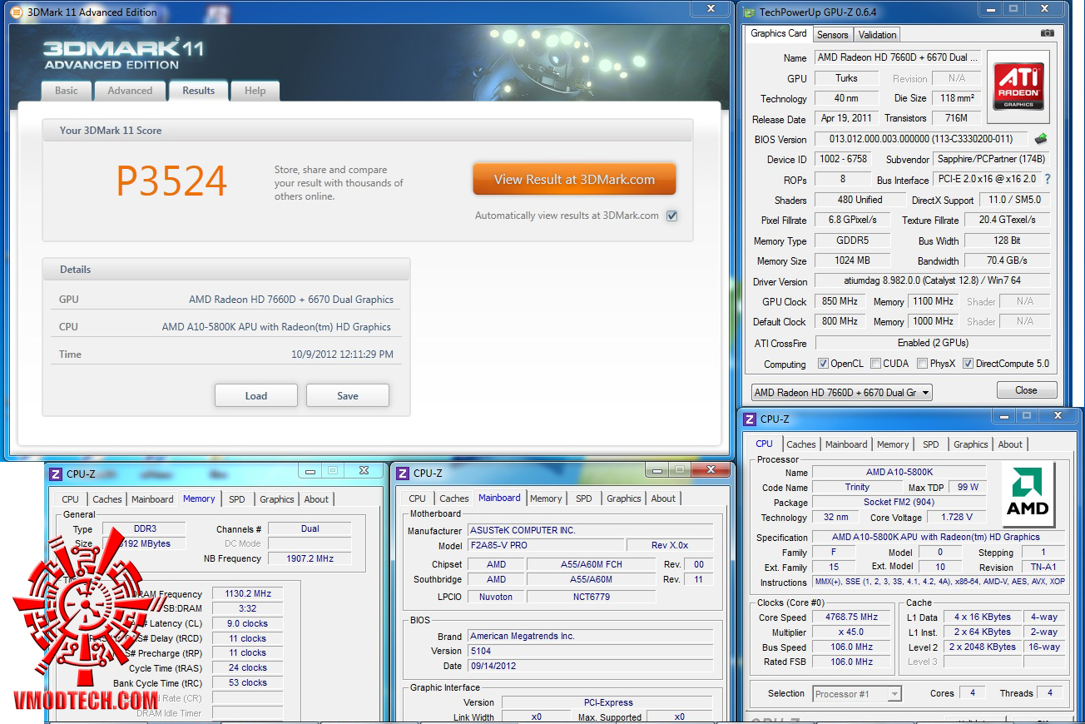Open Caches tab in CPU-Z Mainboard window
Image resolution: width=1085 pixels, height=724 pixels.
click(x=454, y=498)
